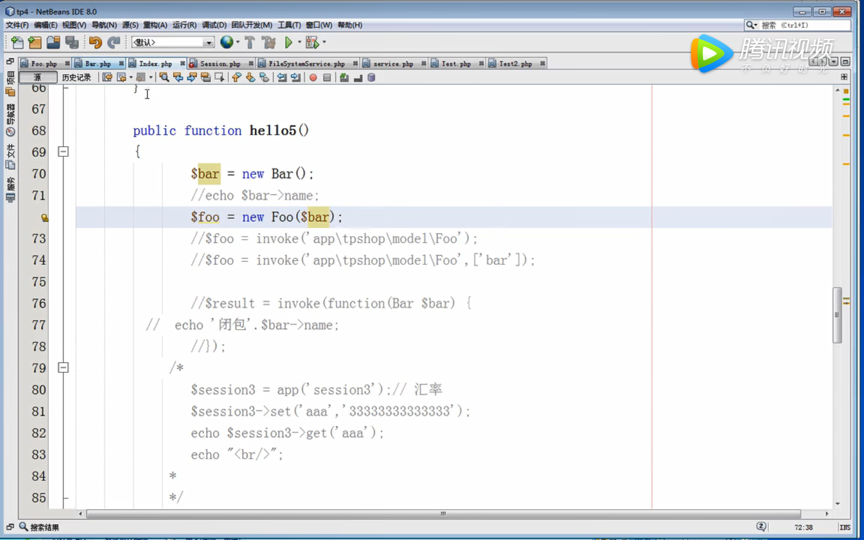Close the Foo.php tab
The image size is (864, 540).
pos(67,64)
